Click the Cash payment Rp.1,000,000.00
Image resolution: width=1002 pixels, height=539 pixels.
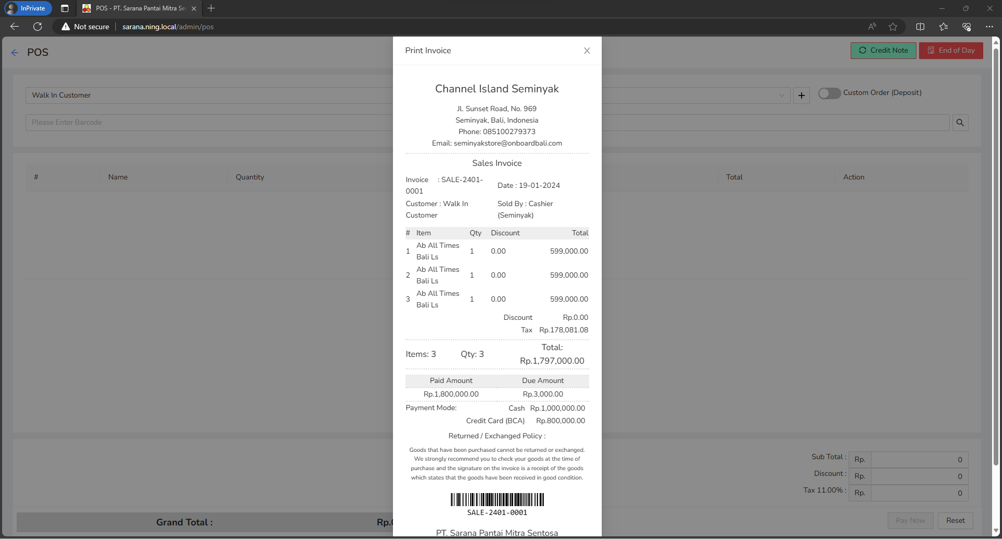(557, 409)
